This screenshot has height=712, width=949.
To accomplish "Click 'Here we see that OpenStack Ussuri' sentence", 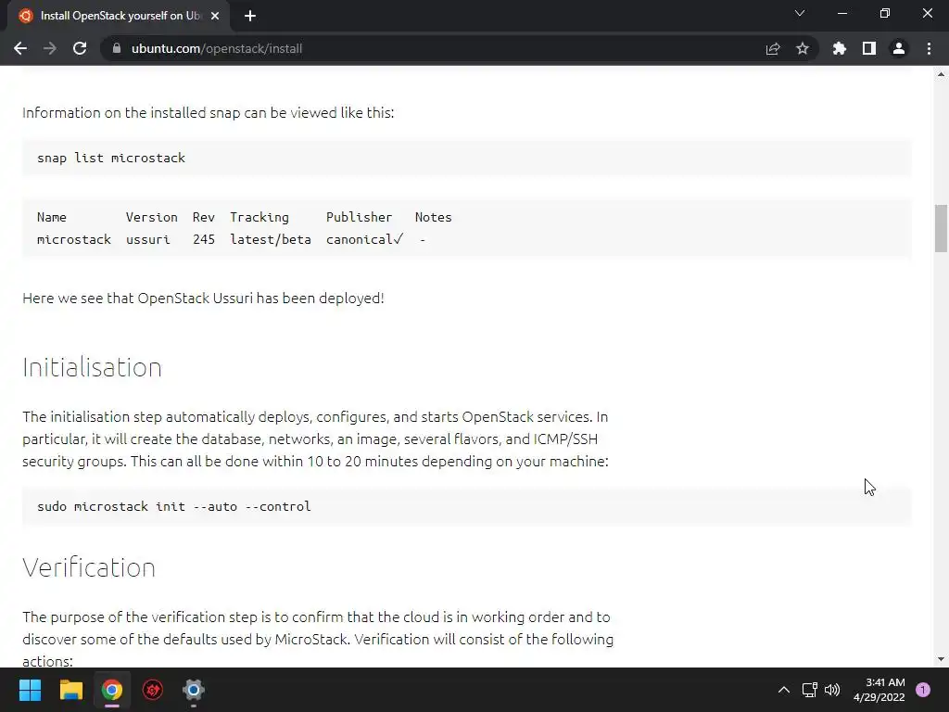I will click(203, 299).
